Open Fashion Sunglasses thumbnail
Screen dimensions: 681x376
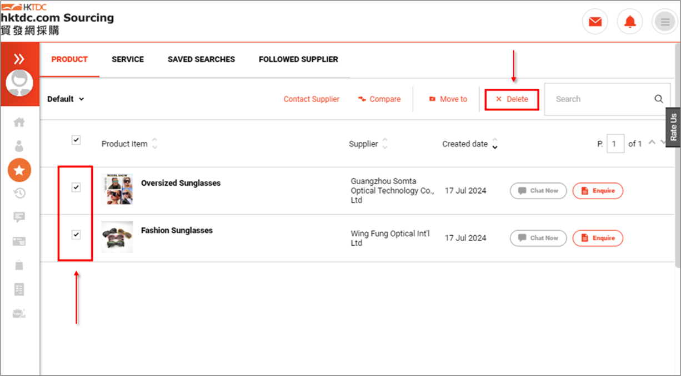[117, 237]
